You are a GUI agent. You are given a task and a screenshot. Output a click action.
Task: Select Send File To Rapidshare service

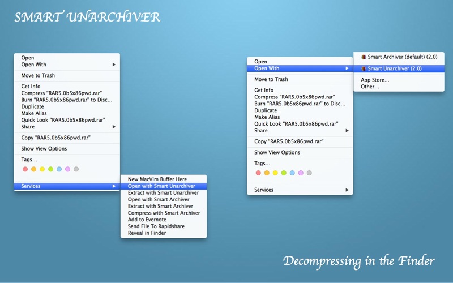coord(164,226)
